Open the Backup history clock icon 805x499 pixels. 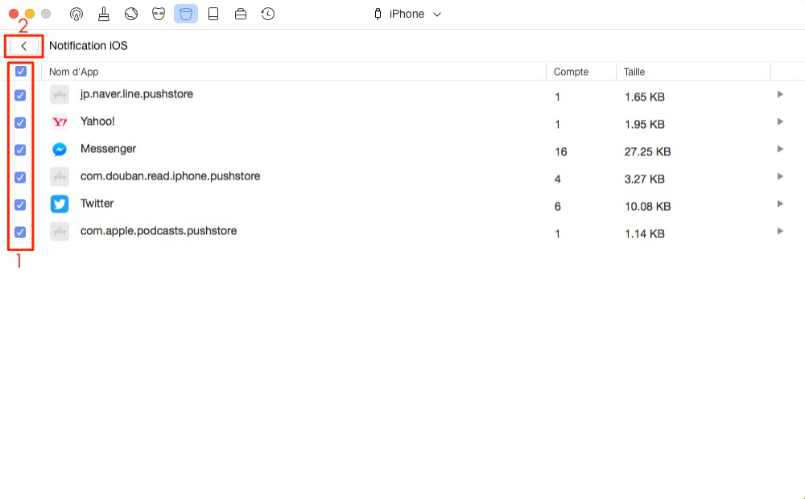click(268, 14)
